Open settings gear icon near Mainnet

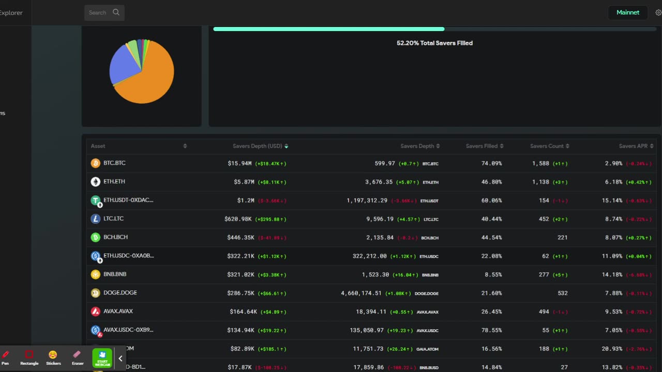658,12
